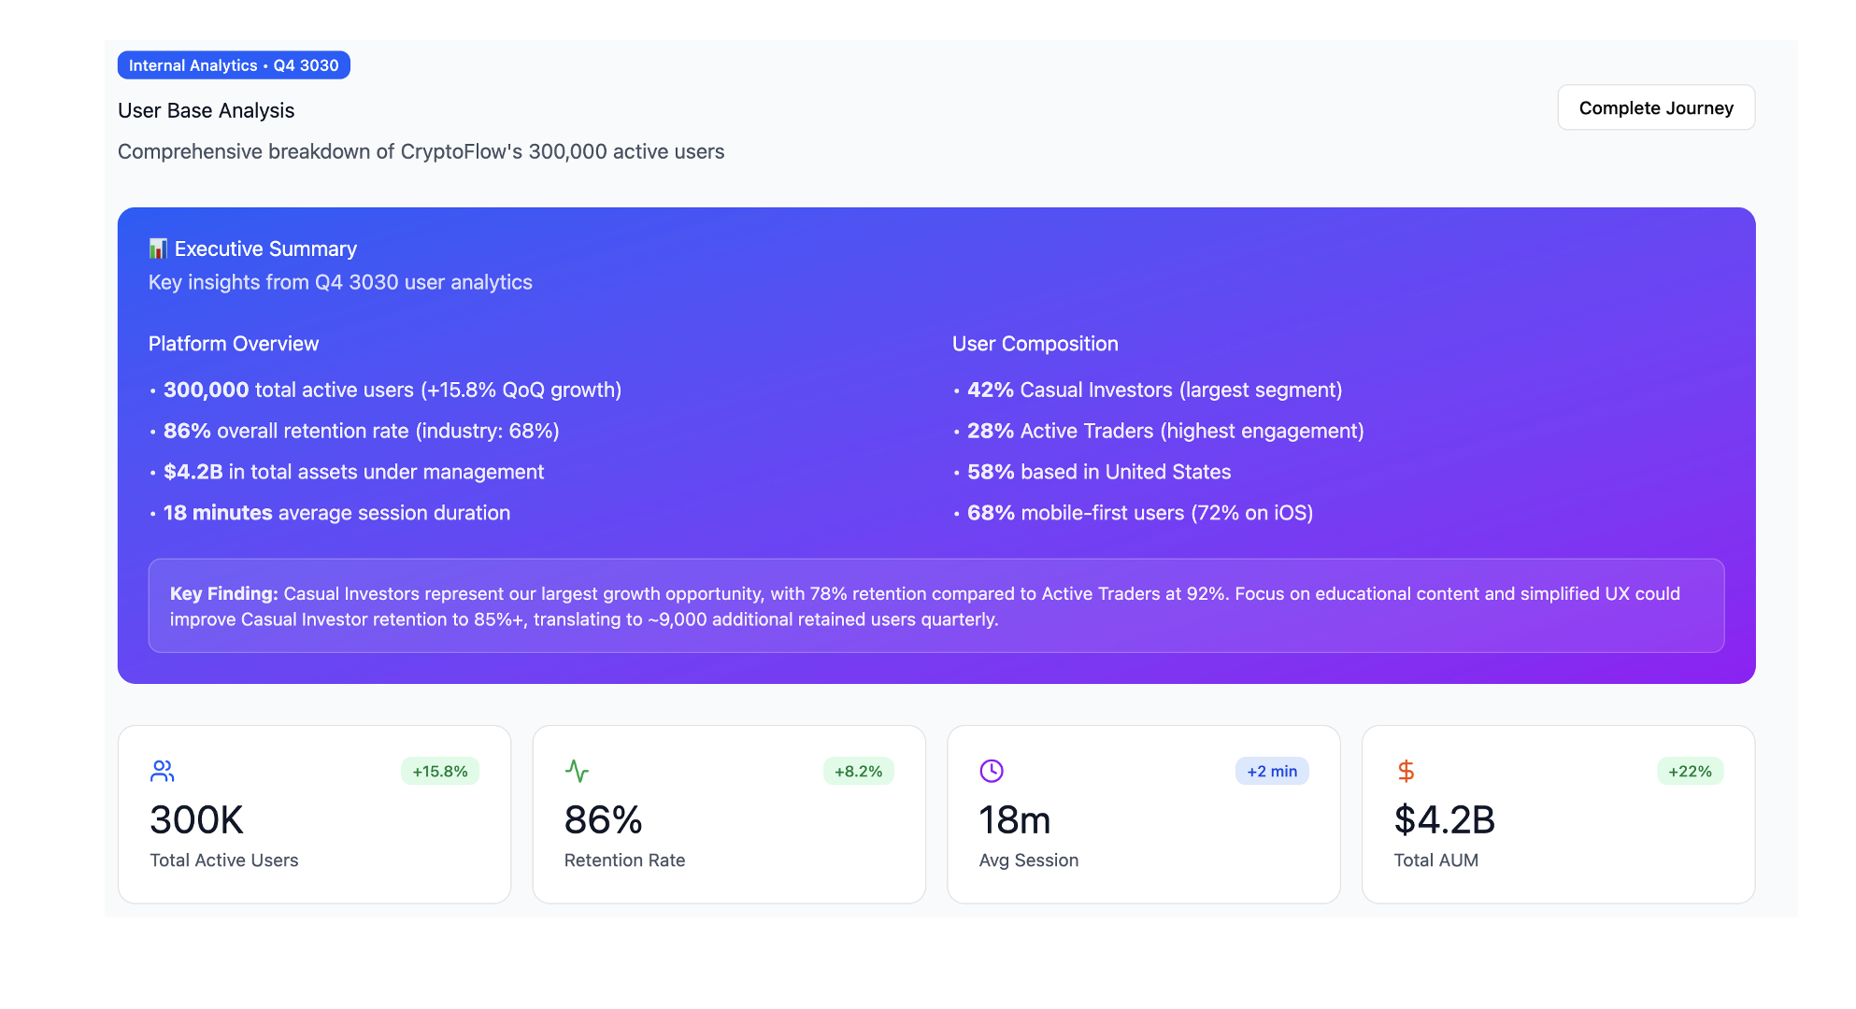Click the Complete Journey button
Viewport: 1856px width, 1009px height.
click(1656, 107)
